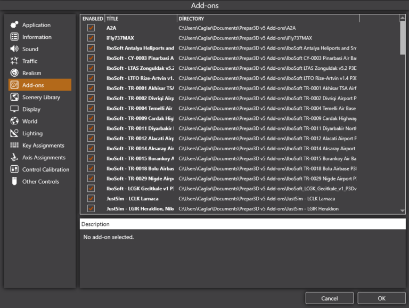The width and height of the screenshot is (409, 308).
Task: Open Control Calibration section
Action: click(46, 169)
